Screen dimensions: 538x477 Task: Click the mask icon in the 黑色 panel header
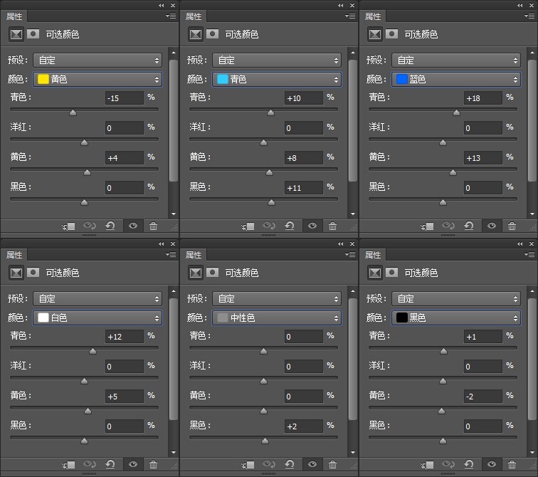391,272
